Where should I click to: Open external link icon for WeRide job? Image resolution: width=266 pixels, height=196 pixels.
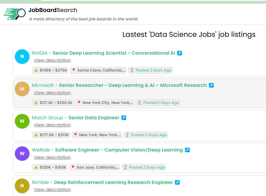pyautogui.click(x=187, y=150)
